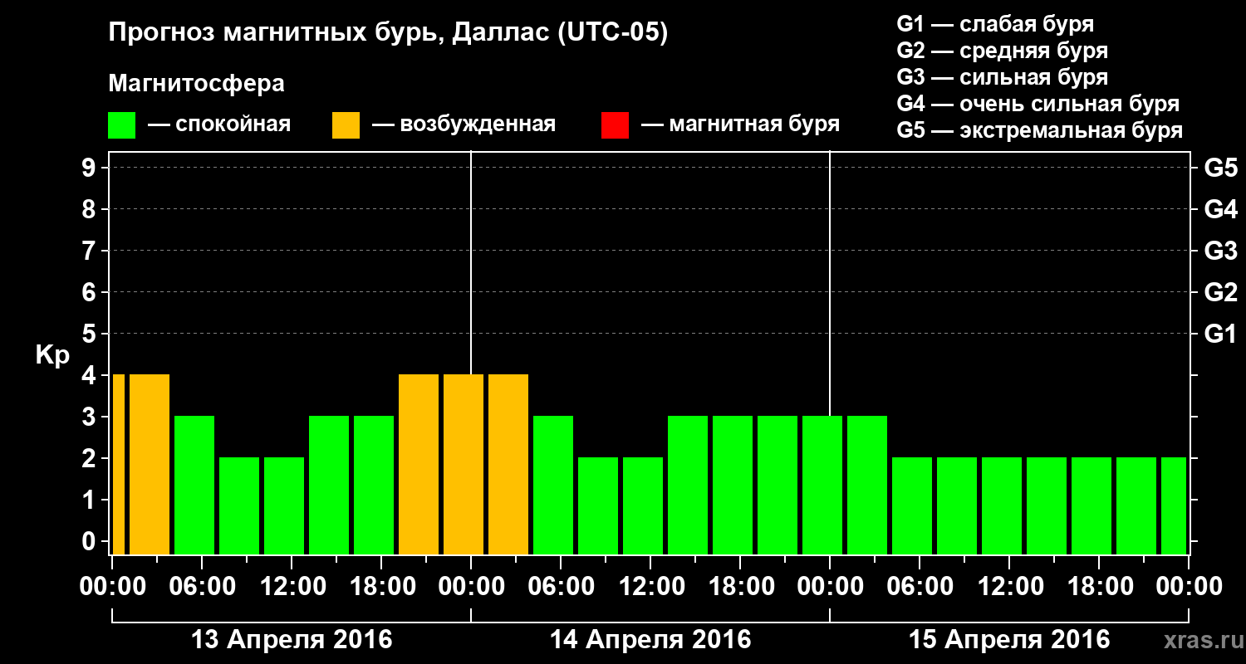Click the narrow orange bar at 00:00 on 13 Апреля
This screenshot has width=1246, height=664.
point(118,464)
